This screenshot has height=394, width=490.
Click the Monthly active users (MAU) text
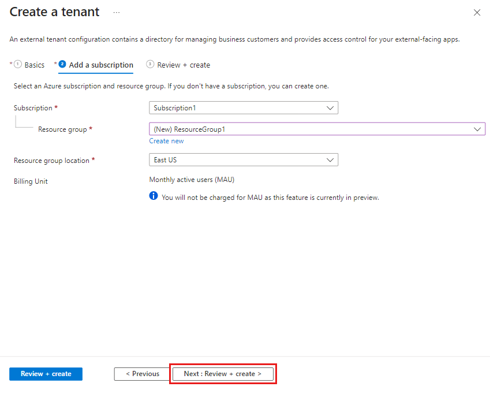(x=192, y=180)
